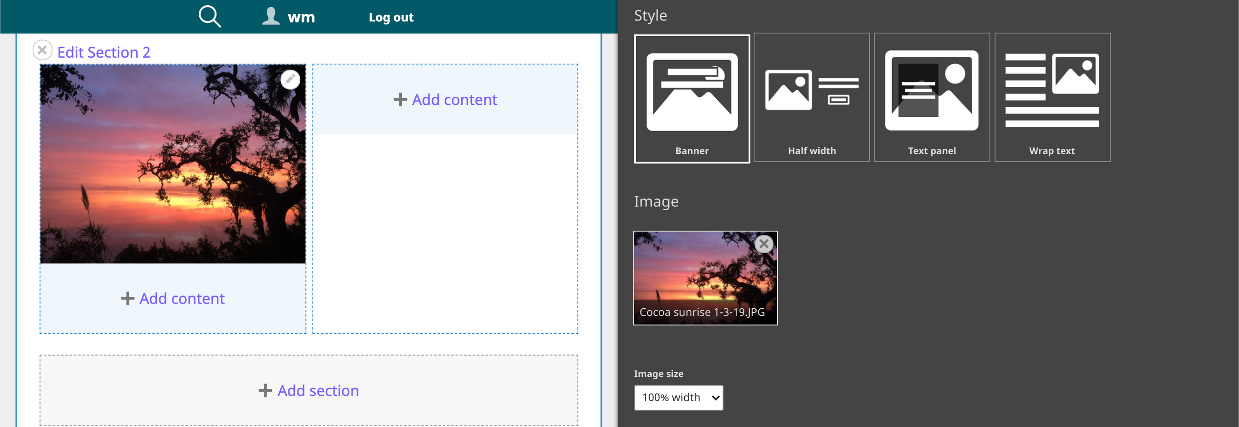Pick the Wrap text style icon
Screen dimensions: 1239x427
click(x=1052, y=98)
